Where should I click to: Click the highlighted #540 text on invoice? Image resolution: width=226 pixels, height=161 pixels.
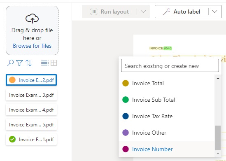(168, 48)
